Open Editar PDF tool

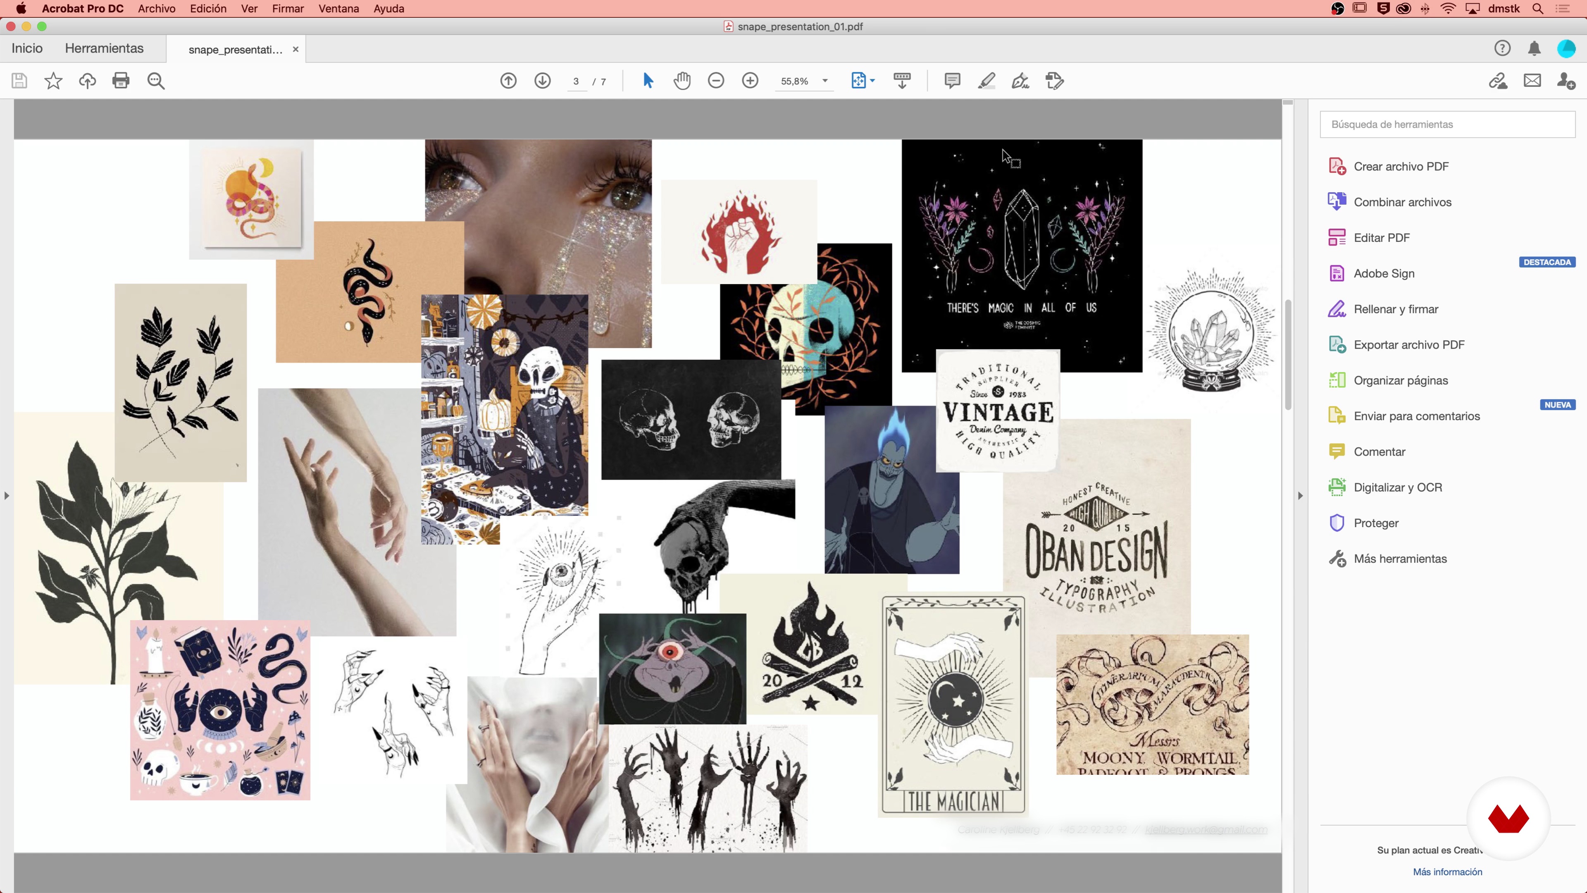pos(1381,238)
